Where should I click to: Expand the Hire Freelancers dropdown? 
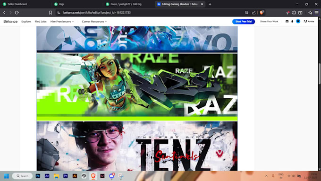62,22
